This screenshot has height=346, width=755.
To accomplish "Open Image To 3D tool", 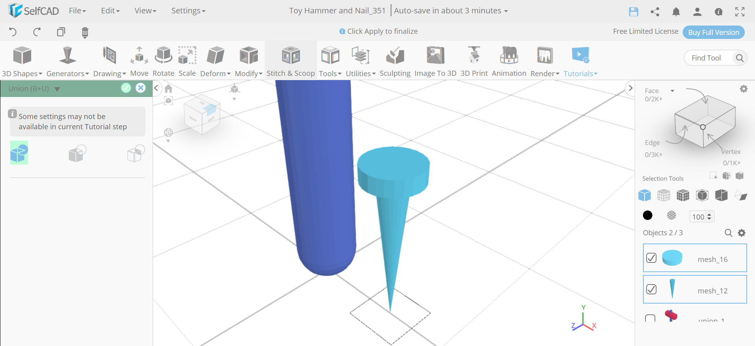I will [435, 62].
